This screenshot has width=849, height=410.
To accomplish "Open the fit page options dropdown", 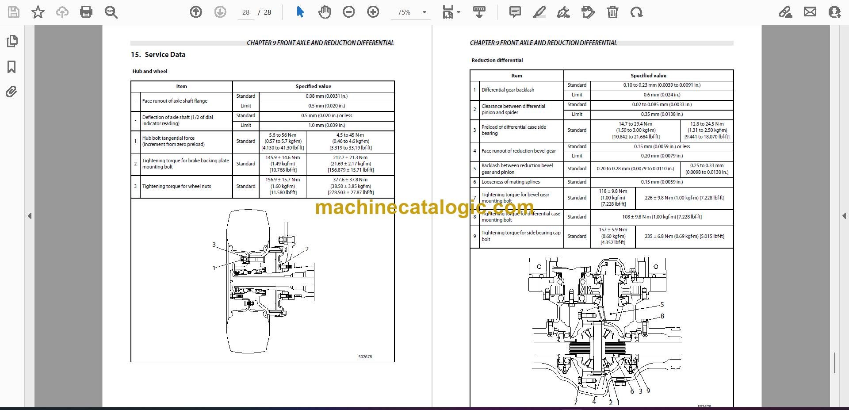I will [451, 12].
